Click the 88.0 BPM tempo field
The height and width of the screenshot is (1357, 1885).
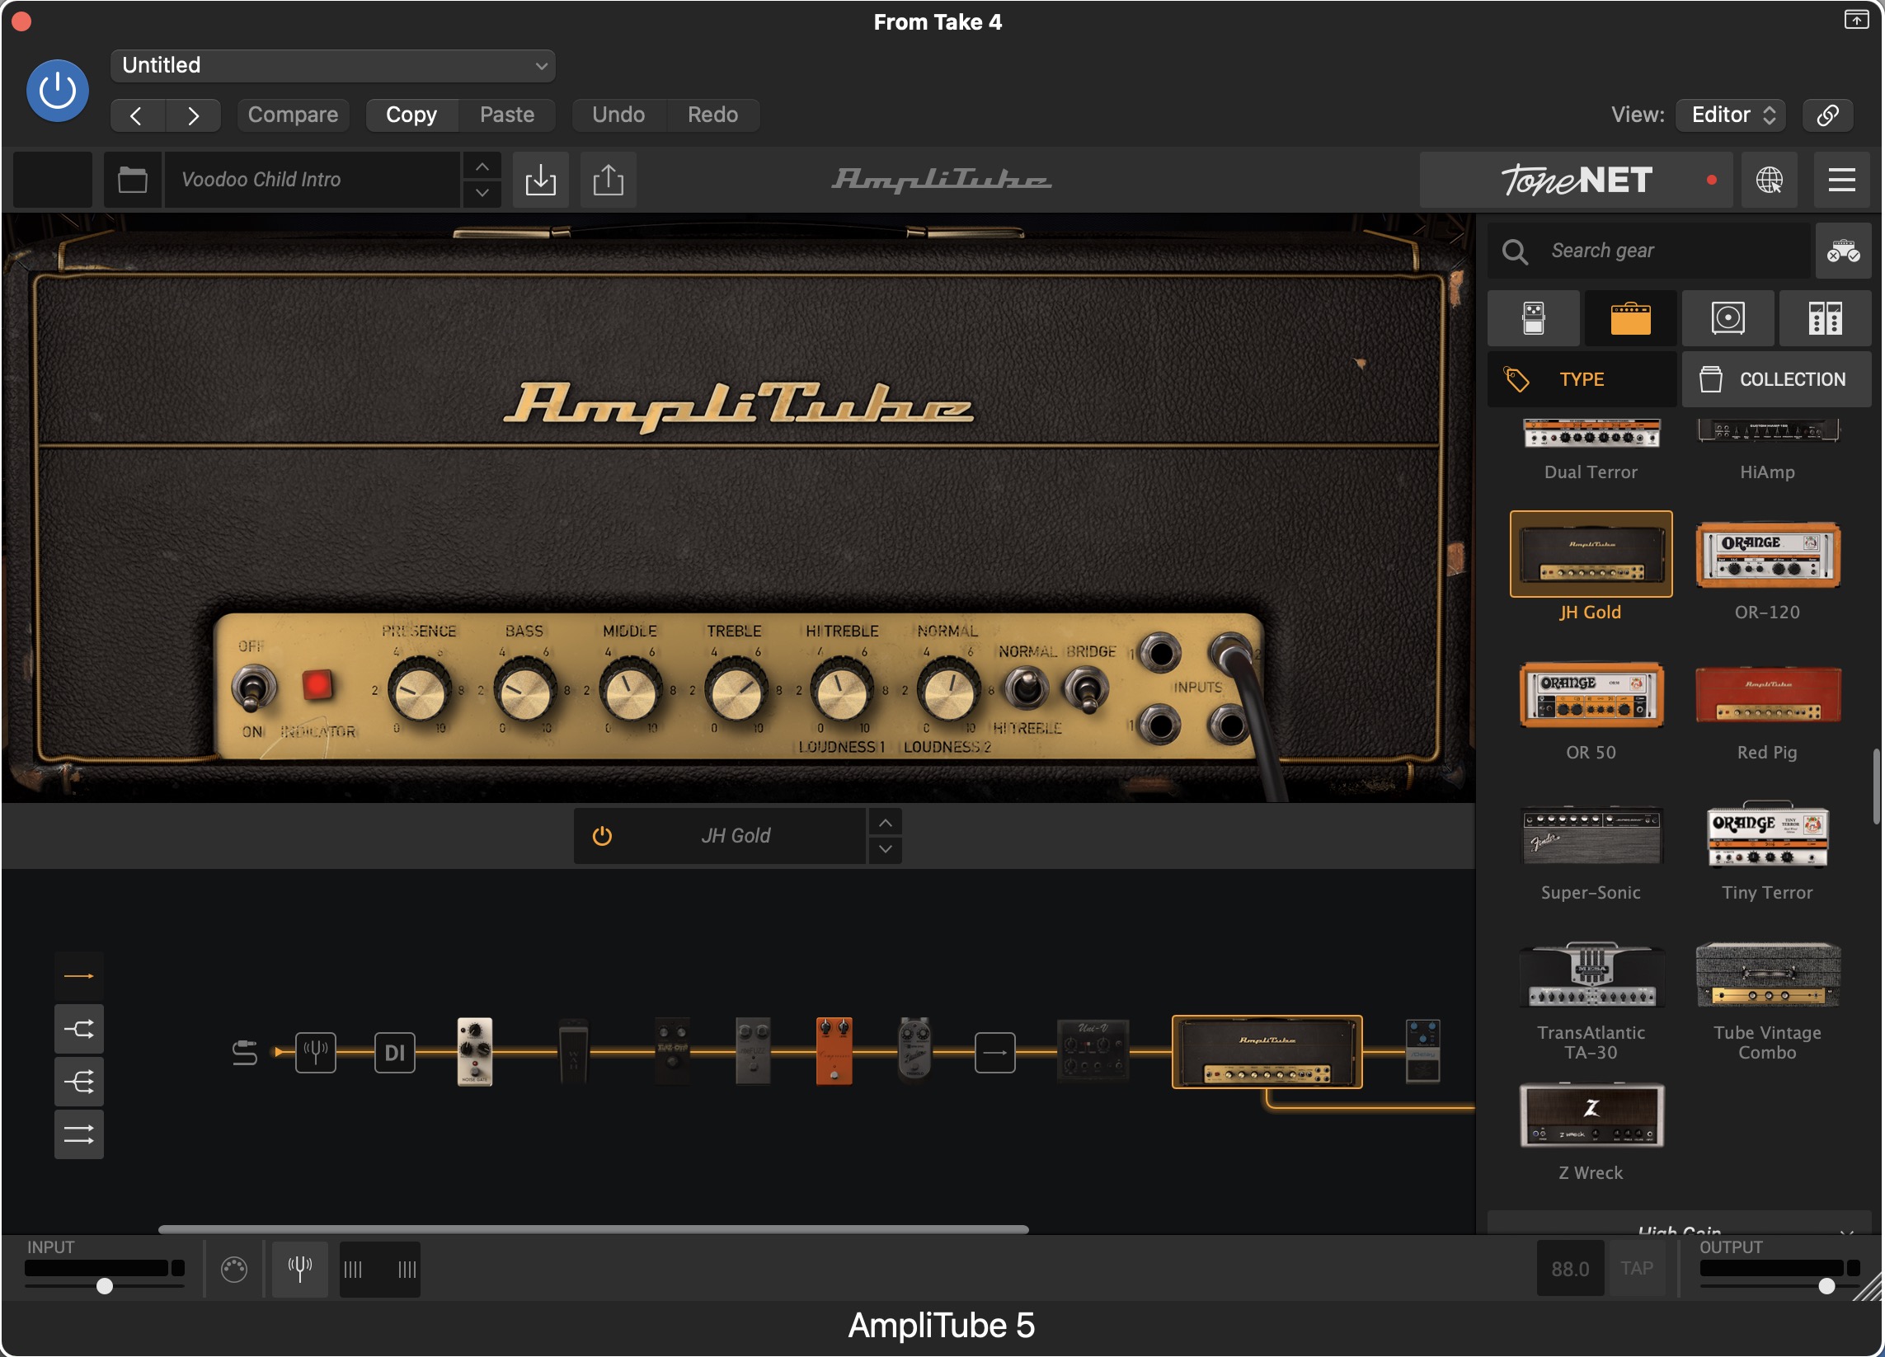(1569, 1269)
